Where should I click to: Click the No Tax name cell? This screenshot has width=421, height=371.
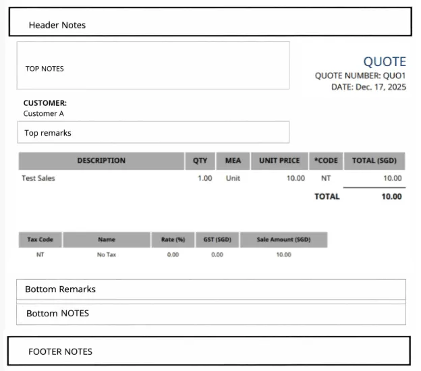click(x=107, y=254)
